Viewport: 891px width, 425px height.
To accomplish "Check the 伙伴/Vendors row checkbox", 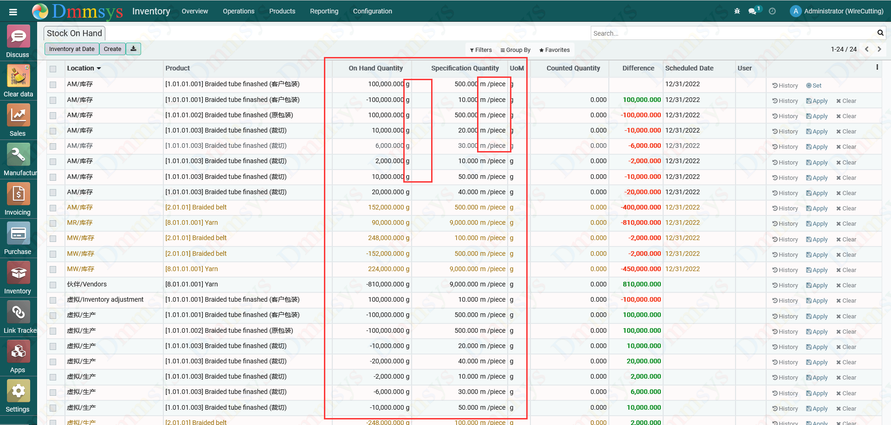I will tap(53, 285).
